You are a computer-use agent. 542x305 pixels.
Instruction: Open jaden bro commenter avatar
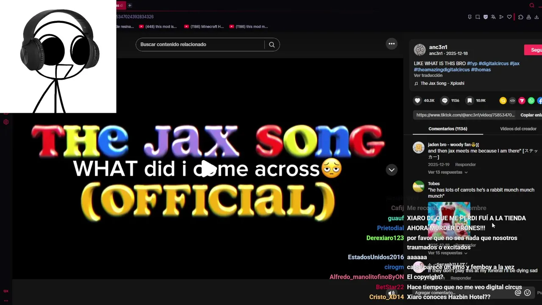click(x=418, y=147)
